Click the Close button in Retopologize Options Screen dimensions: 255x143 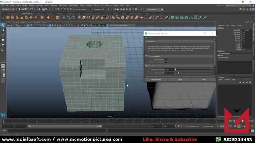point(204,80)
